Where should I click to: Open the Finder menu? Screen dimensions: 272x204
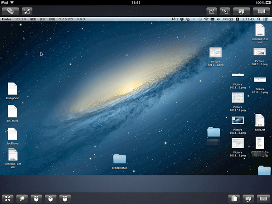click(x=6, y=19)
